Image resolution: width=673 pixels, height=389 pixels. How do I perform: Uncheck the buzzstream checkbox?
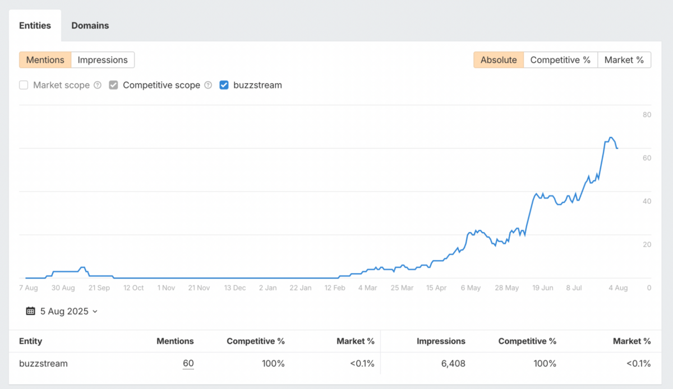[224, 86]
